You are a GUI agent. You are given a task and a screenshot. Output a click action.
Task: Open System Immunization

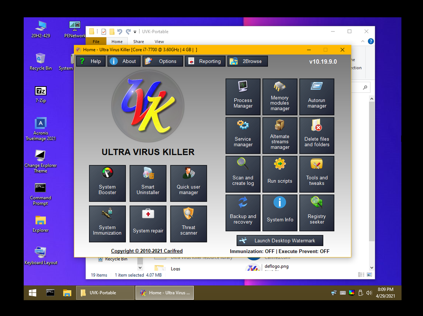(107, 224)
